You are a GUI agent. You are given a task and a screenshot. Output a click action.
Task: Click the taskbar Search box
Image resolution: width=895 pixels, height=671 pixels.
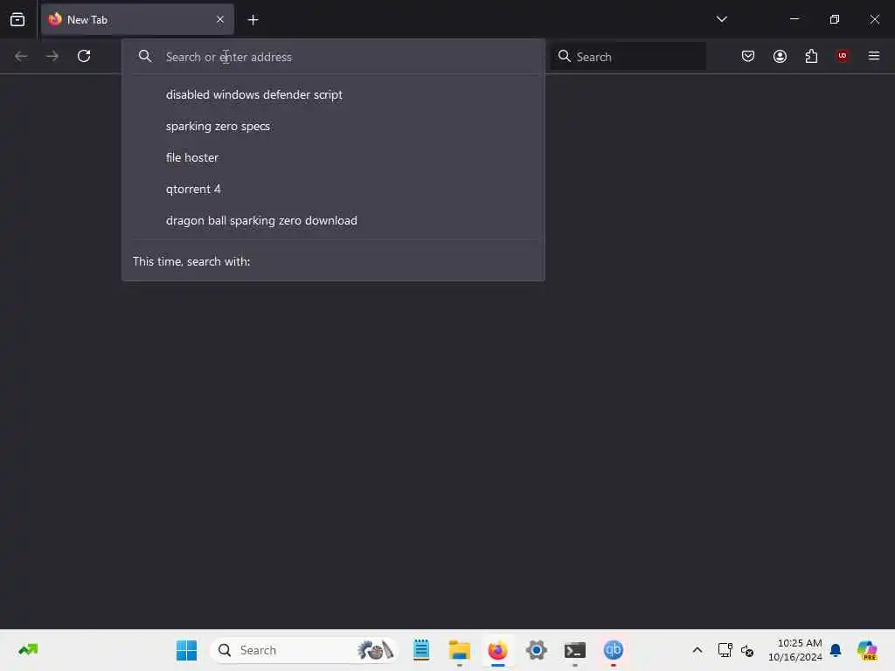pyautogui.click(x=303, y=650)
